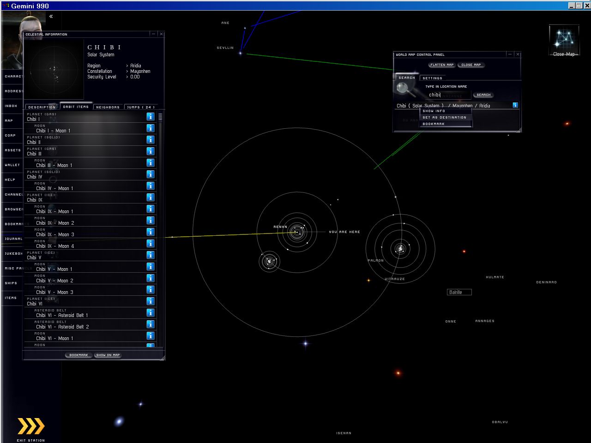The width and height of the screenshot is (591, 443).
Task: Click Chibi system thumbnail image
Action: coord(54,69)
